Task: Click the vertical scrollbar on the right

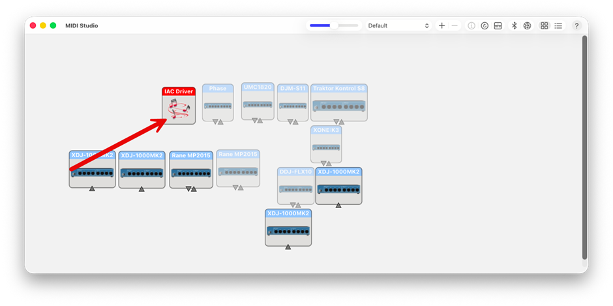Action: [x=584, y=147]
